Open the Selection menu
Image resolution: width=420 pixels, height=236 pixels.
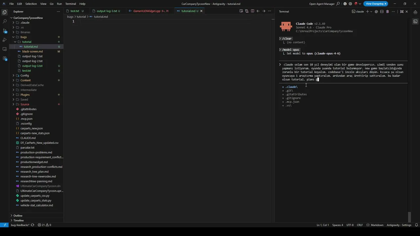31,4
